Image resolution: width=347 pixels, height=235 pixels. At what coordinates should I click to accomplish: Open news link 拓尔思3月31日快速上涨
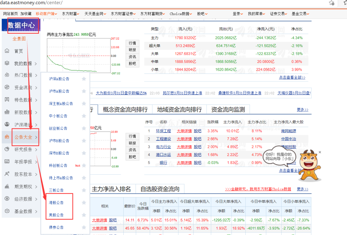[182, 93]
